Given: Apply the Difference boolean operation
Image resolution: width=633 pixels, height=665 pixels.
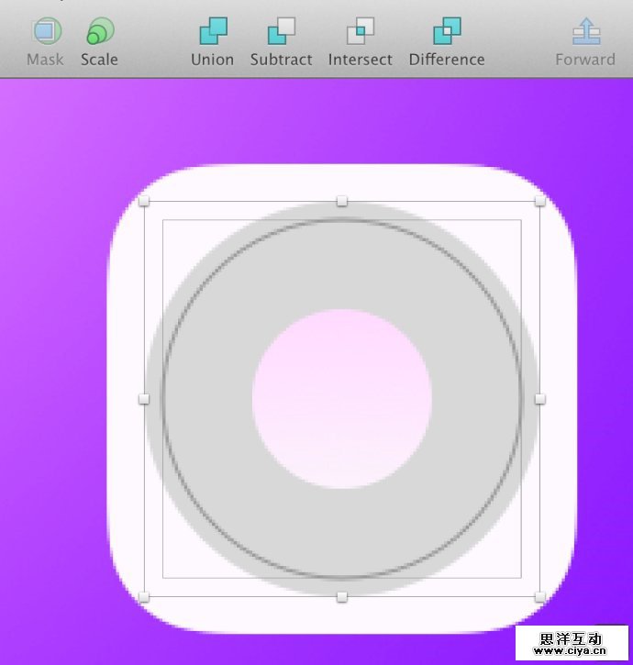Looking at the screenshot, I should tap(447, 34).
